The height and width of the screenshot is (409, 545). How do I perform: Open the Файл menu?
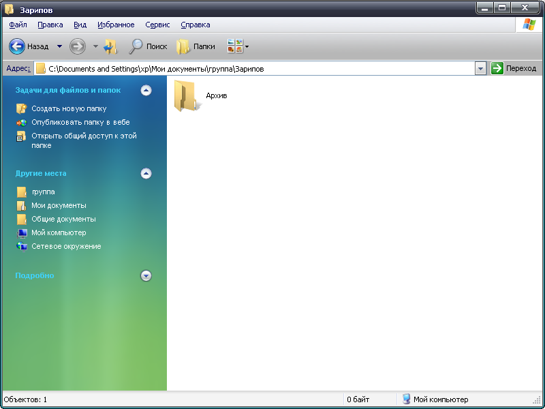(x=18, y=25)
